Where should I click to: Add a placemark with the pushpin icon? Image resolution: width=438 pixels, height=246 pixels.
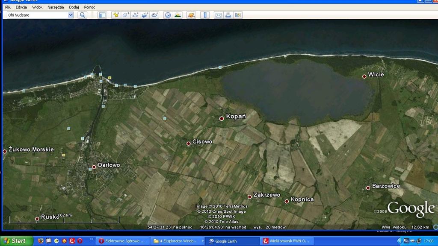point(116,15)
